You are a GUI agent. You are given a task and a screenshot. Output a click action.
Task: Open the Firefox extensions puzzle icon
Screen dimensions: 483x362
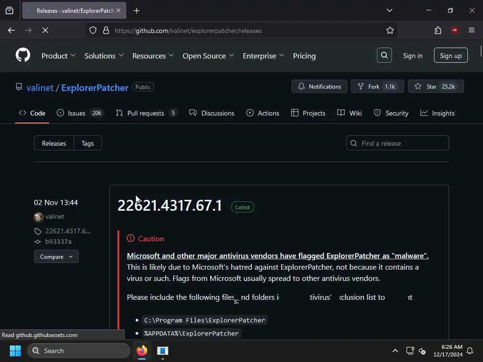(438, 31)
